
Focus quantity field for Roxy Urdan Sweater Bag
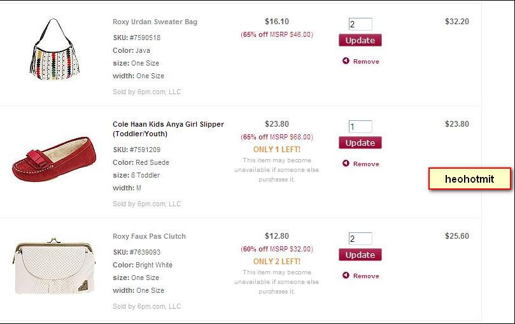pos(360,24)
